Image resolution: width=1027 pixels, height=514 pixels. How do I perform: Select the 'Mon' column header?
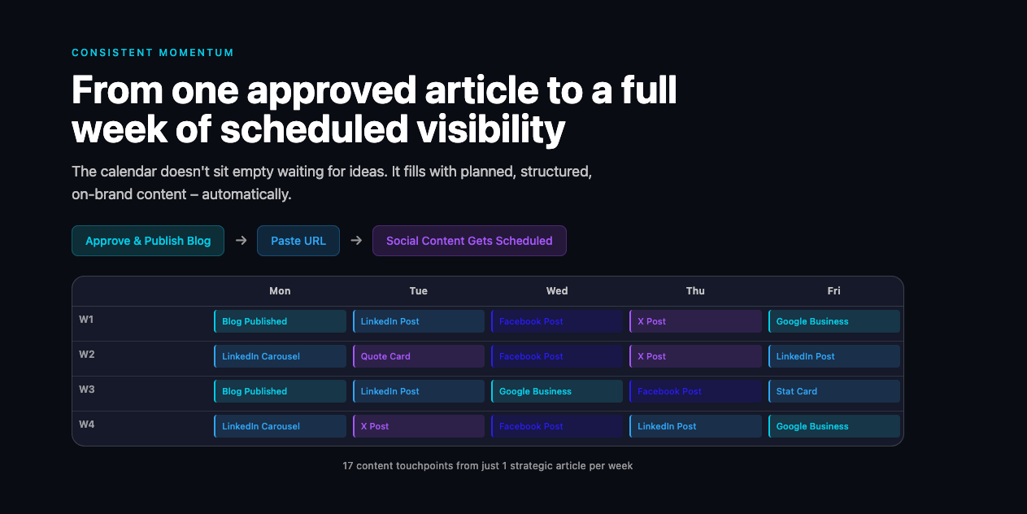click(x=280, y=290)
